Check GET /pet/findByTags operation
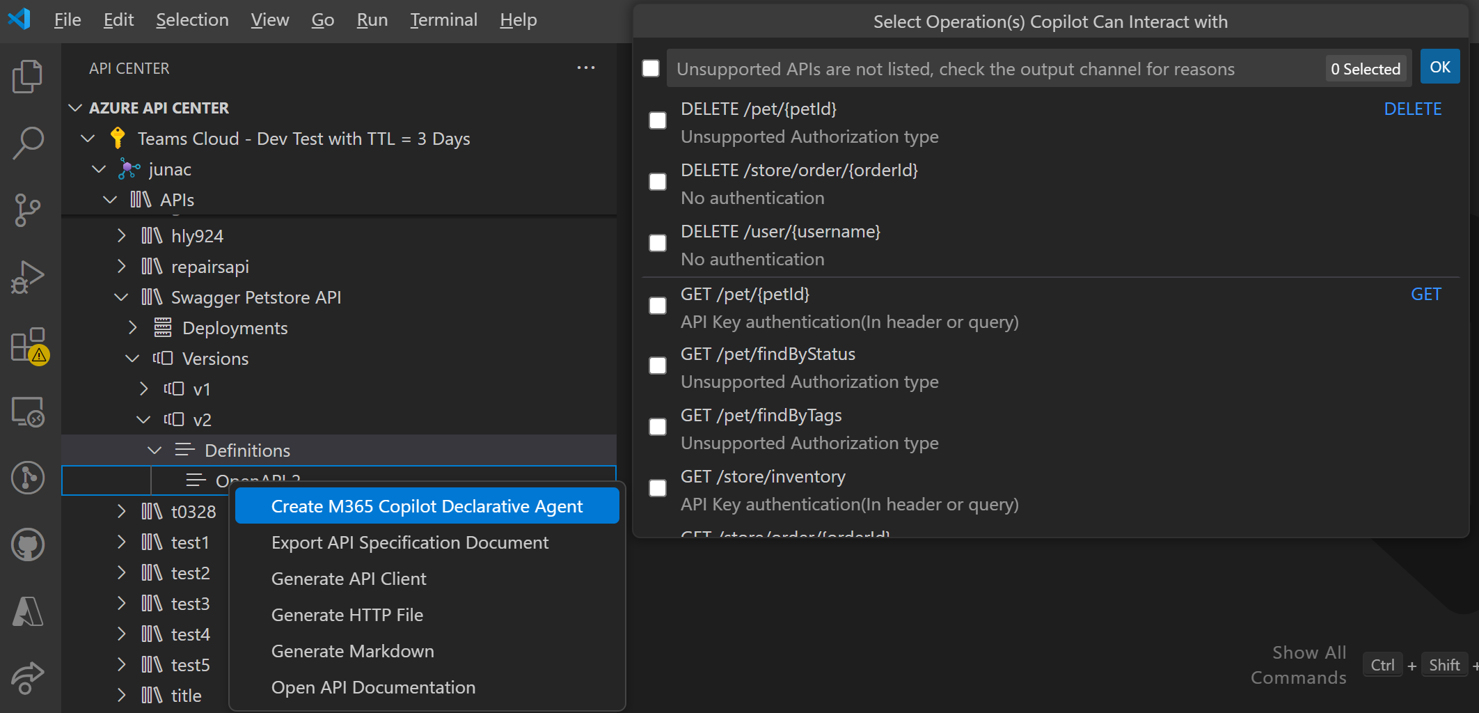Screen dimensions: 1479x713 pos(658,427)
